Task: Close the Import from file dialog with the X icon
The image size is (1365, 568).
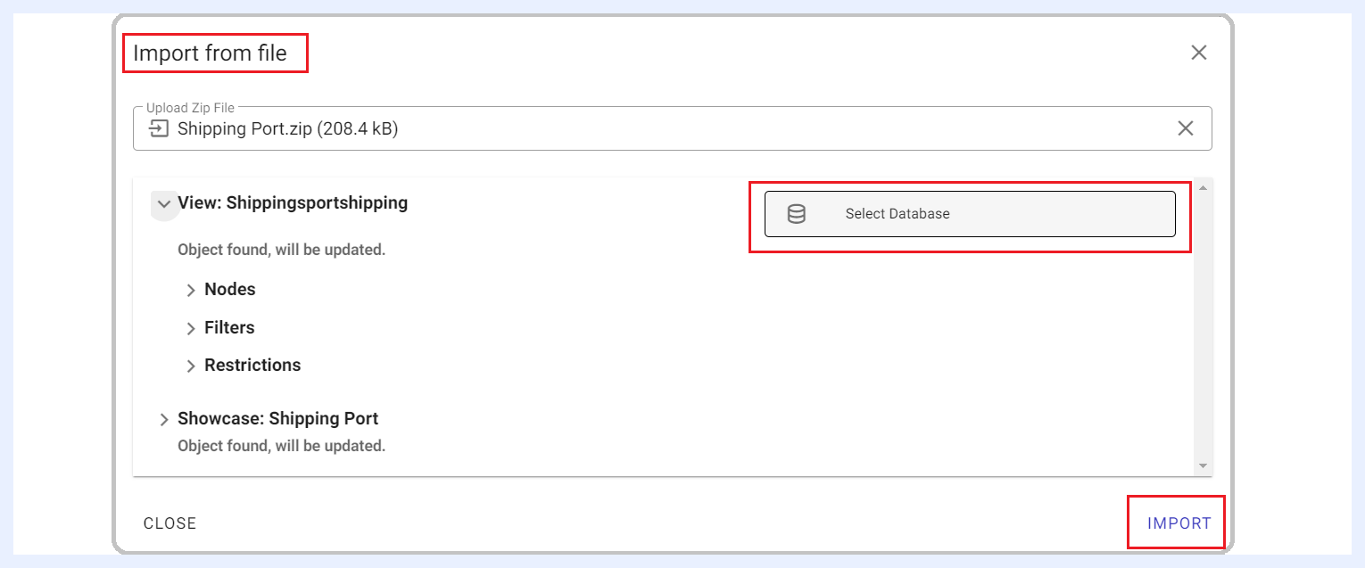Action: point(1198,53)
